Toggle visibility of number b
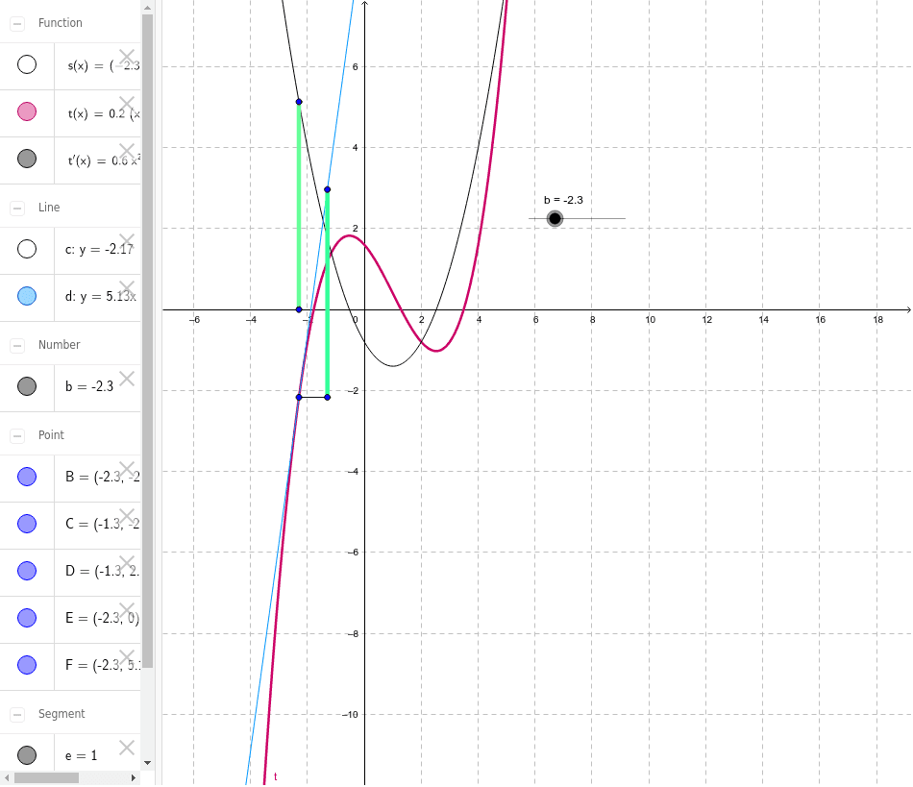Viewport: 913px width, 787px height. click(27, 386)
